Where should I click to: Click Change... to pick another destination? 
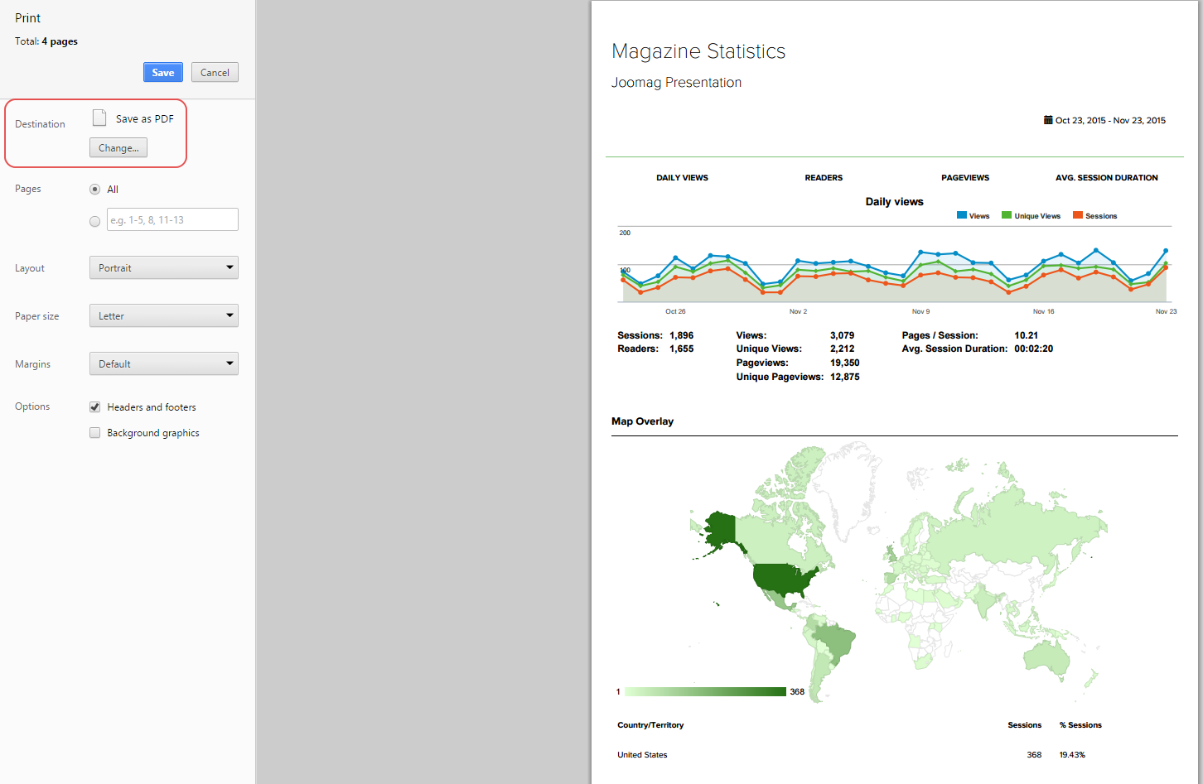tap(118, 148)
